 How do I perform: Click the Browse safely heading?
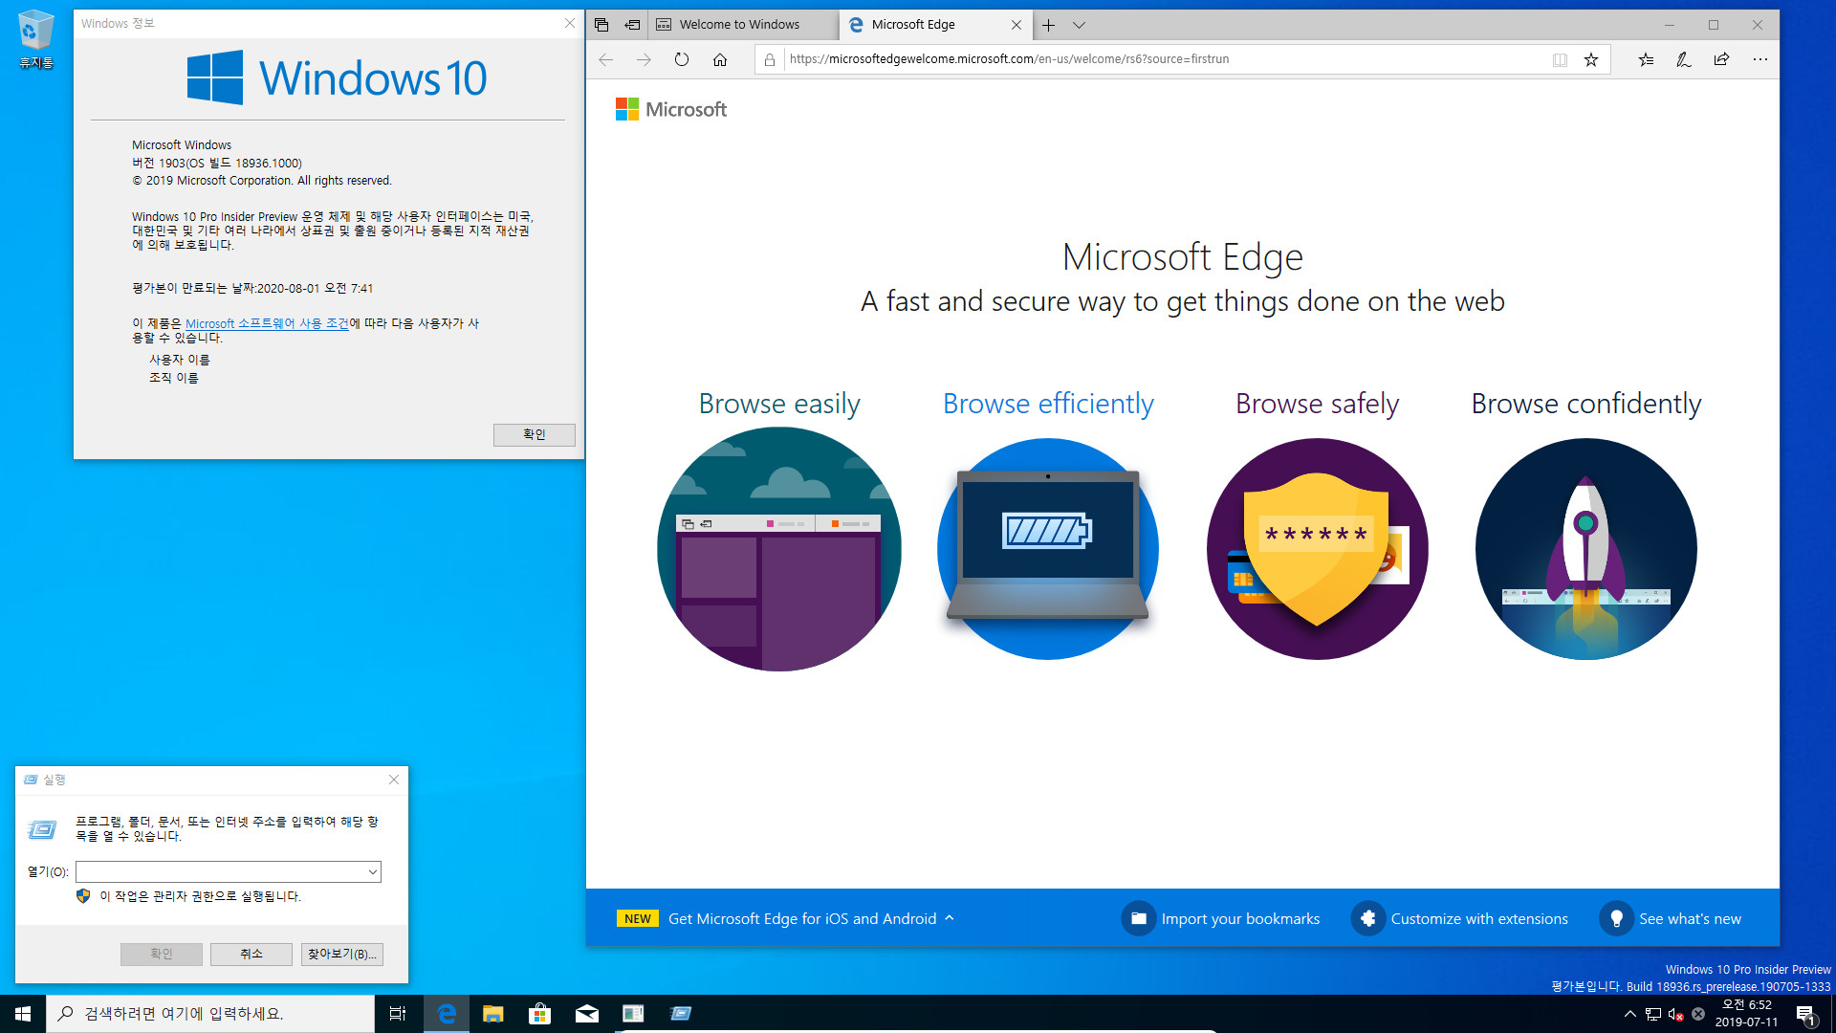1317,404
